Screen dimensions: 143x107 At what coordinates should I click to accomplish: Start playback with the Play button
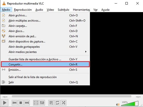pos(5,103)
